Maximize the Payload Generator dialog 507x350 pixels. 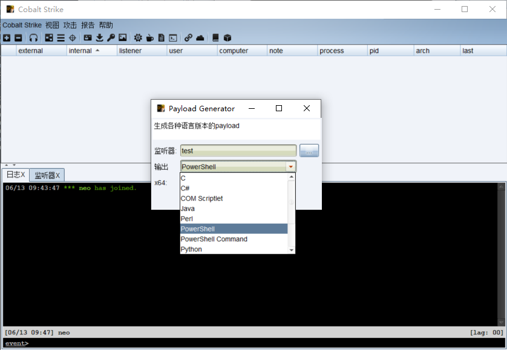pyautogui.click(x=279, y=108)
